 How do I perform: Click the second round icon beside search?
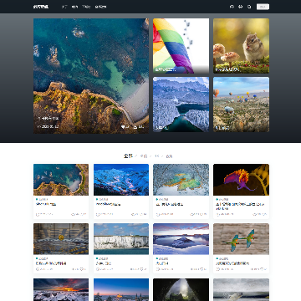(x=241, y=7)
